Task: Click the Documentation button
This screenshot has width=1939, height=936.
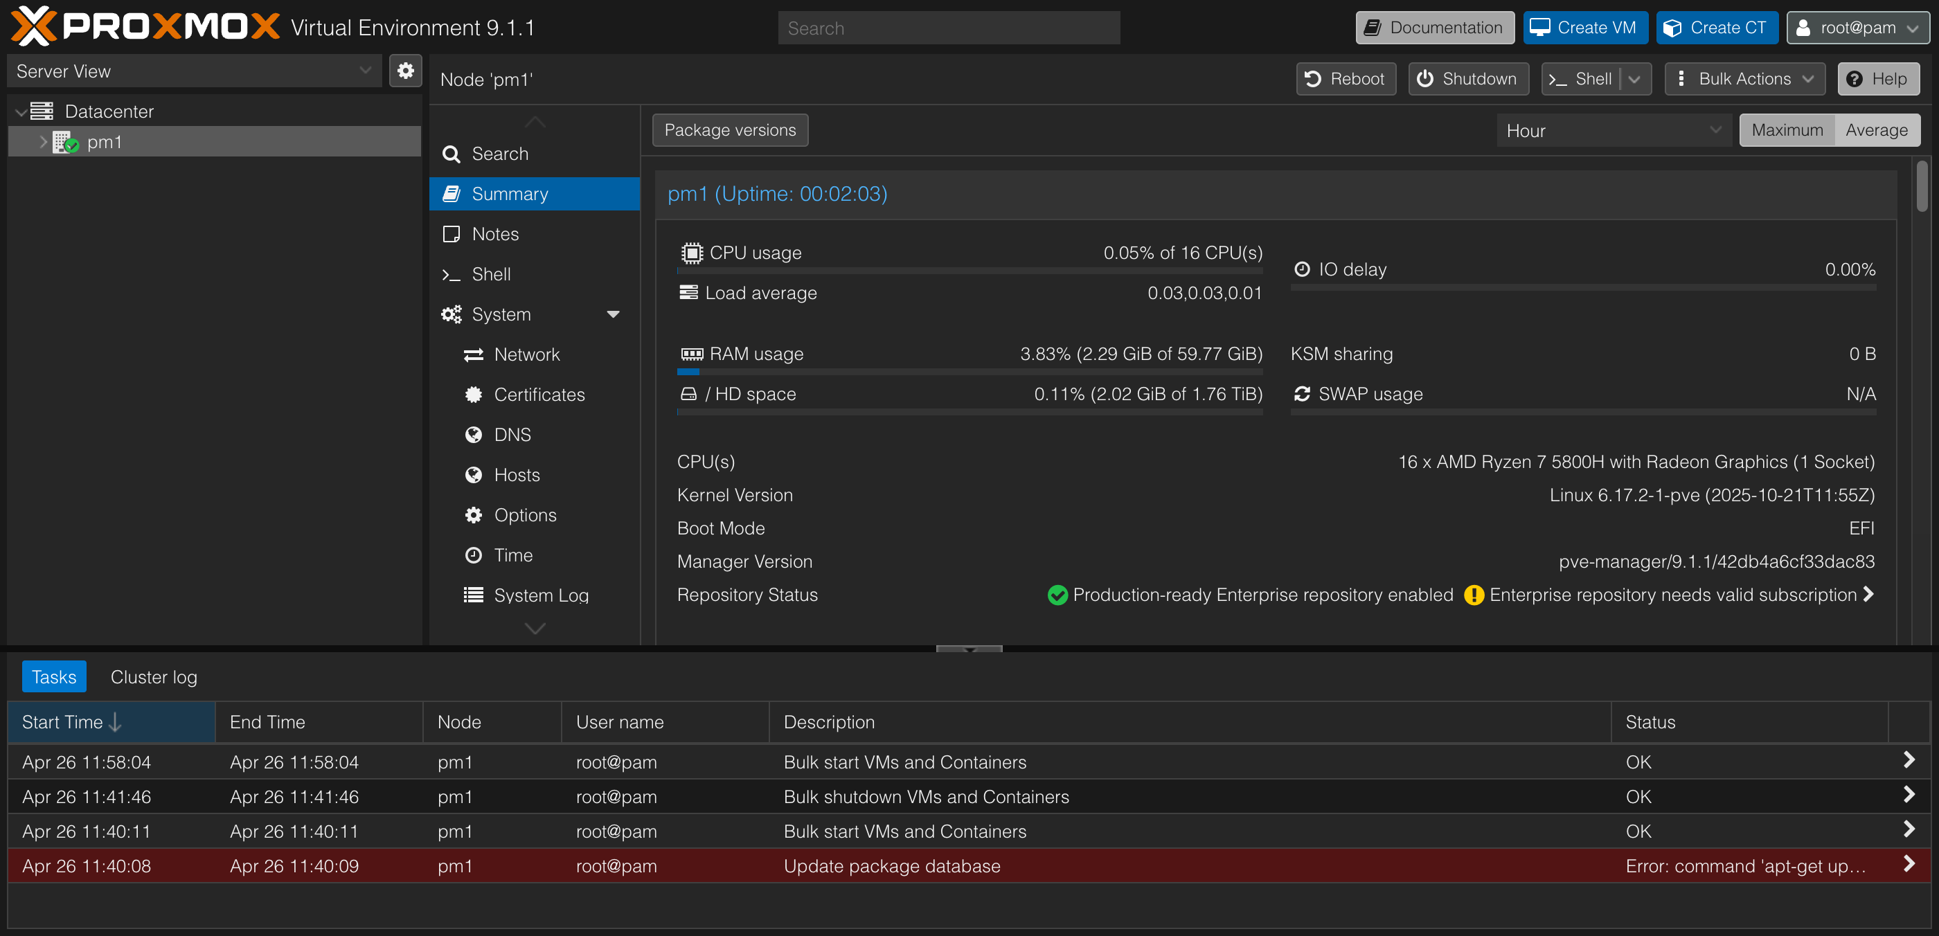Action: 1435,27
